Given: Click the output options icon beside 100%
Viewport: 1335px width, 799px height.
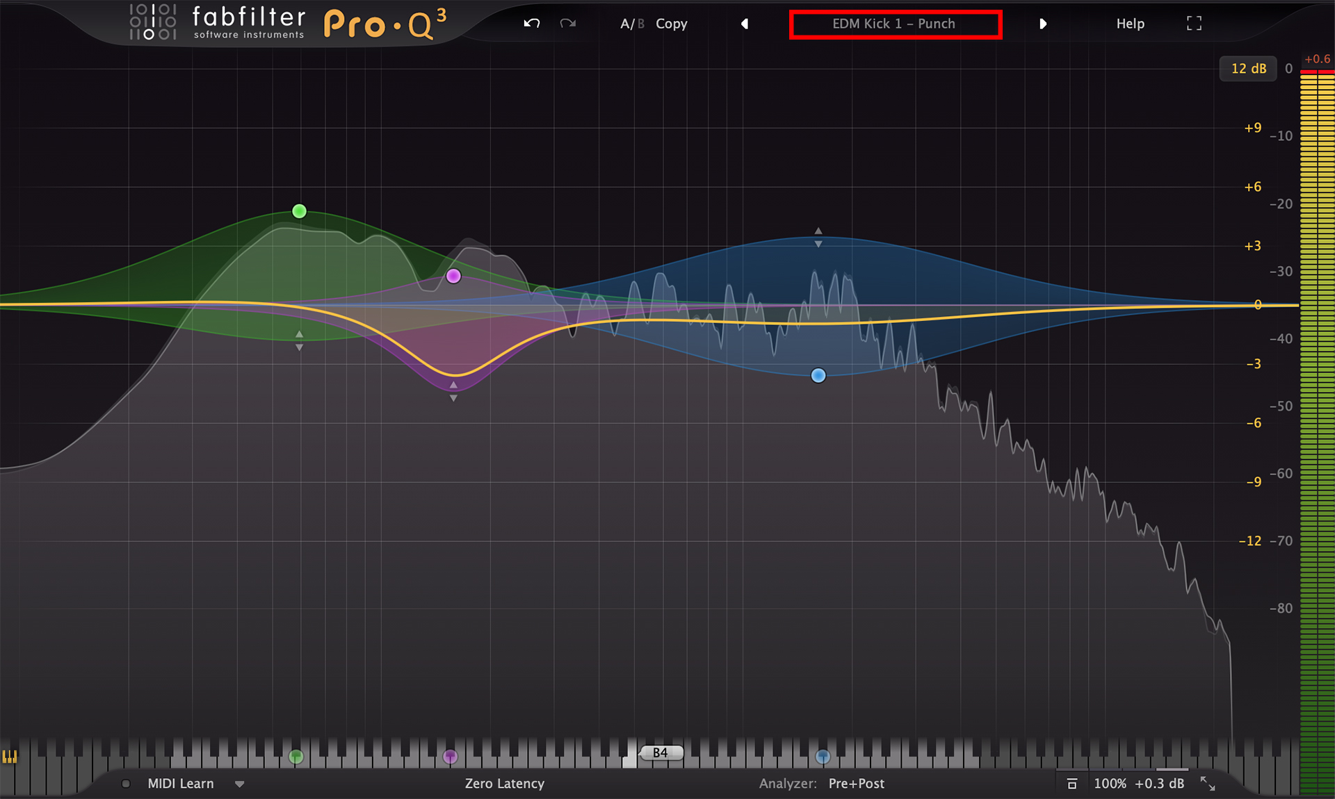Looking at the screenshot, I should pos(1072,784).
